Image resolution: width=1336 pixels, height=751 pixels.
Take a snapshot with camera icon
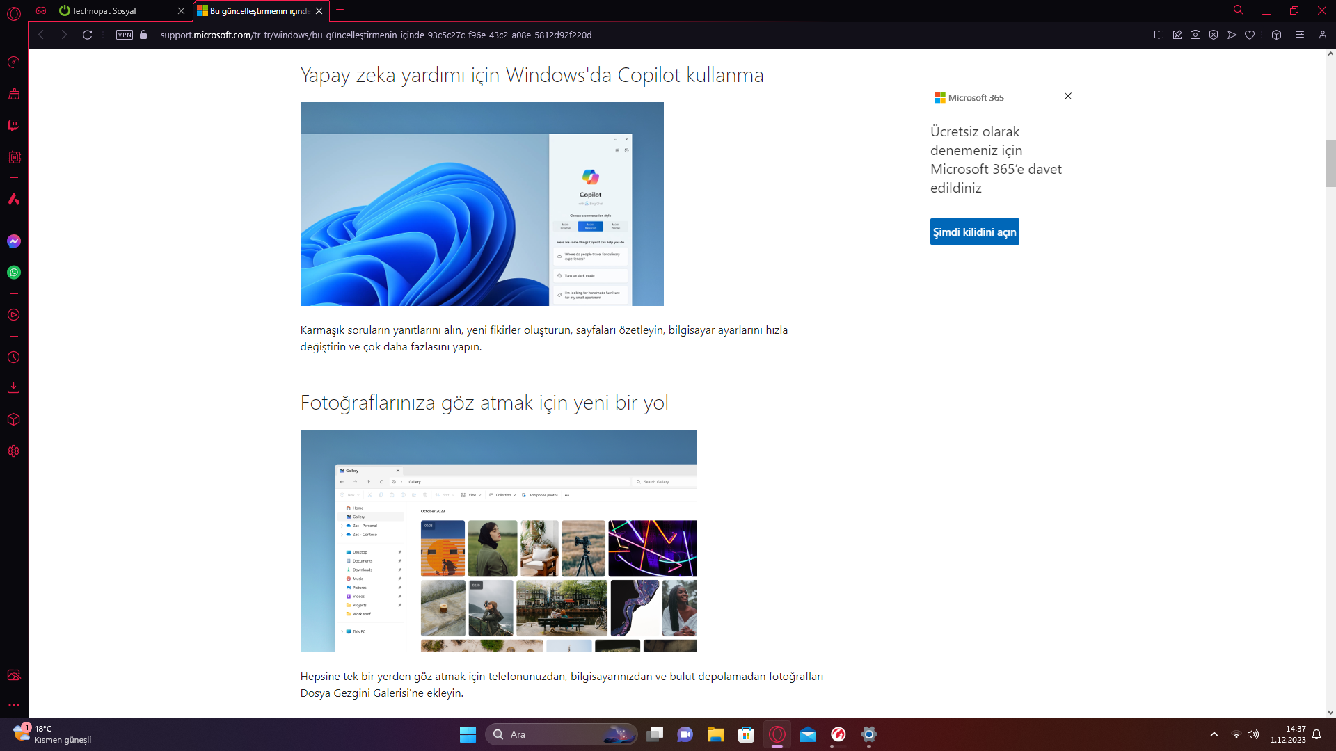pyautogui.click(x=1195, y=35)
